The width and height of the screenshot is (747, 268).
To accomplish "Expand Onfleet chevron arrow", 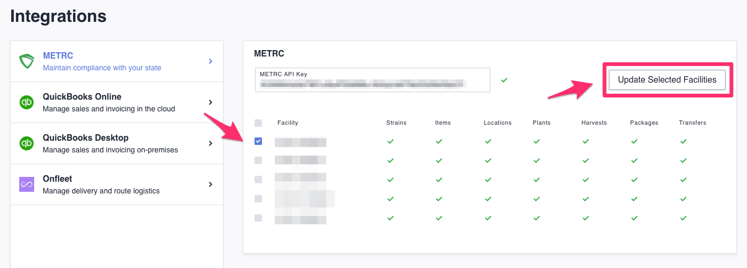I will click(211, 184).
